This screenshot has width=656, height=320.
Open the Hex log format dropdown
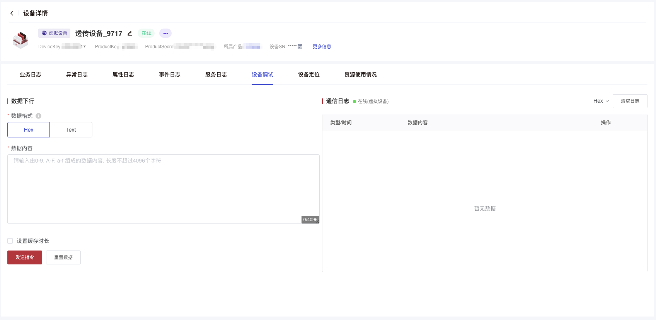tap(601, 101)
